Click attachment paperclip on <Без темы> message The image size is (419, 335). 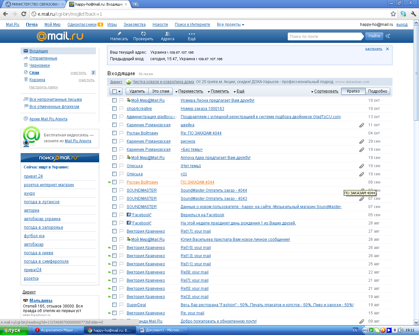tap(362, 150)
